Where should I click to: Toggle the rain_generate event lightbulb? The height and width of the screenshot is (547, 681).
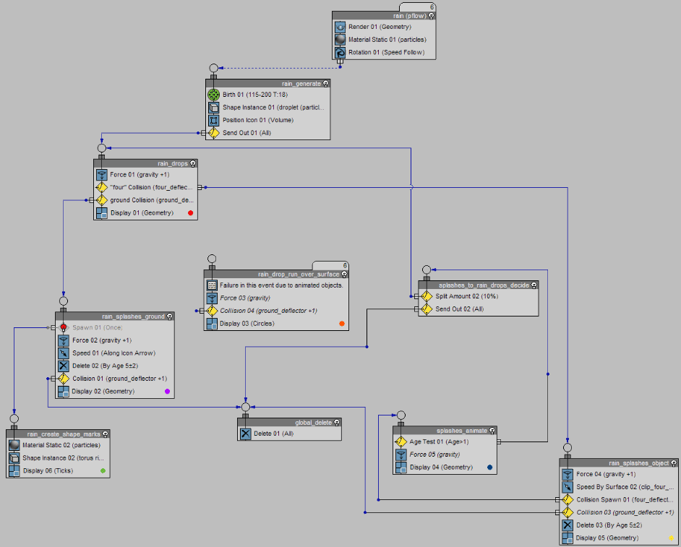pos(326,84)
